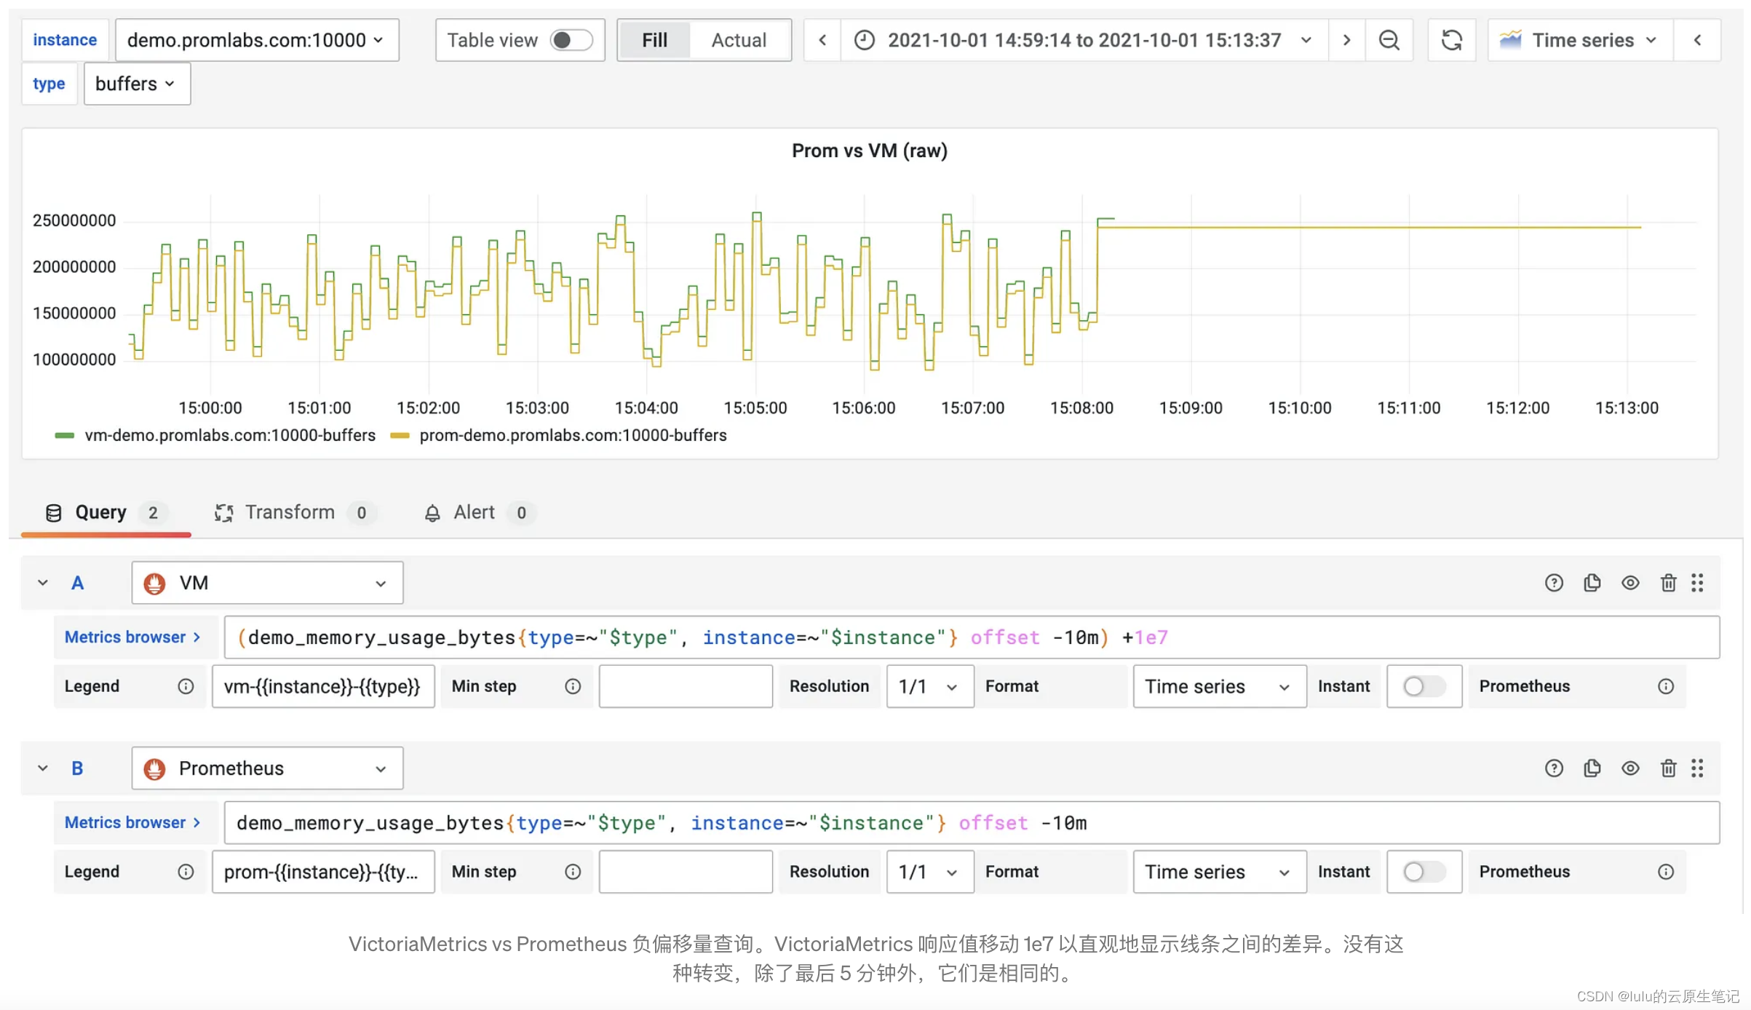Duplicate query A

[x=1592, y=583]
